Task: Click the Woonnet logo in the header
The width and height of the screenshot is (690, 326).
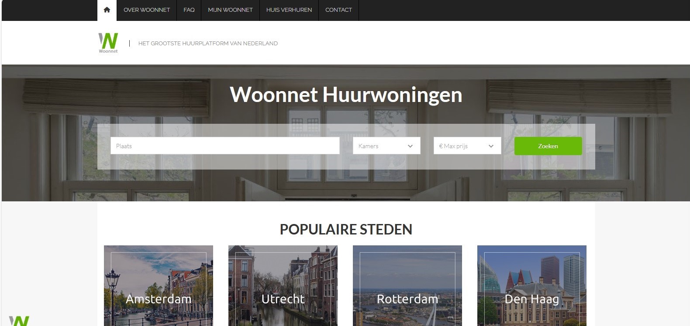Action: (108, 43)
